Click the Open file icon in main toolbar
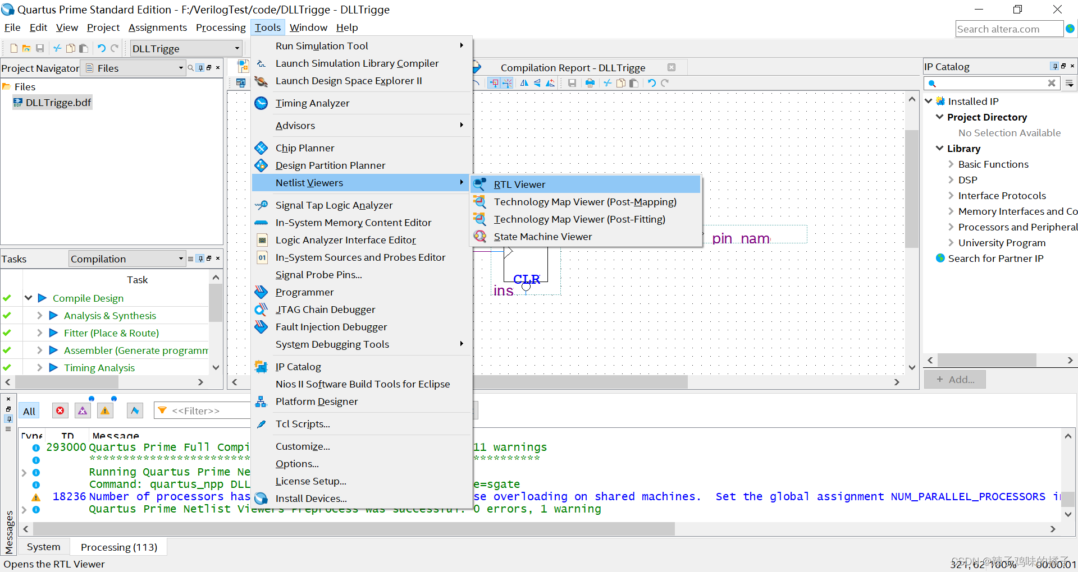 [26, 48]
